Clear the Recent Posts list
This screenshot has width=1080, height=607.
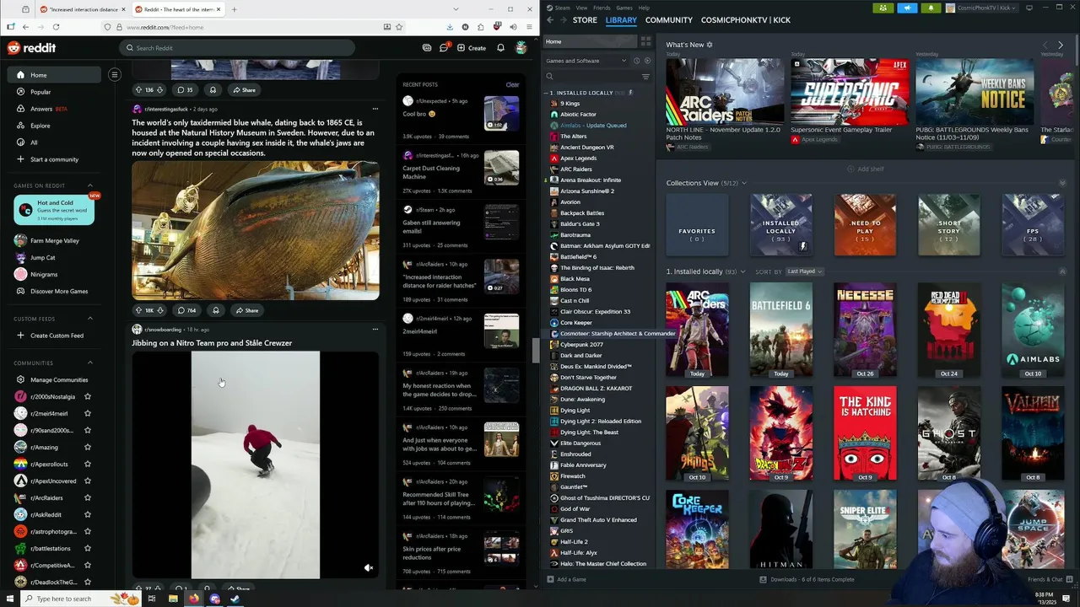click(512, 84)
